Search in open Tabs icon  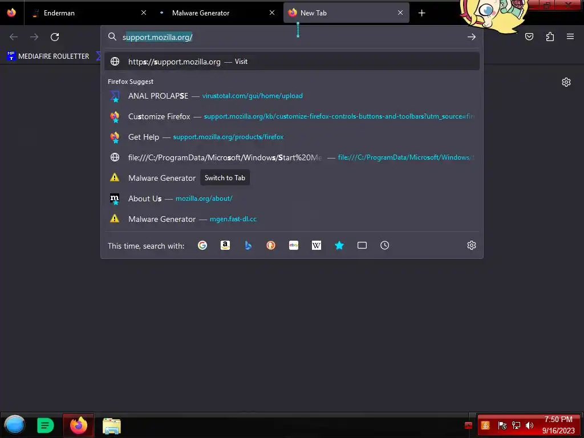coord(362,245)
